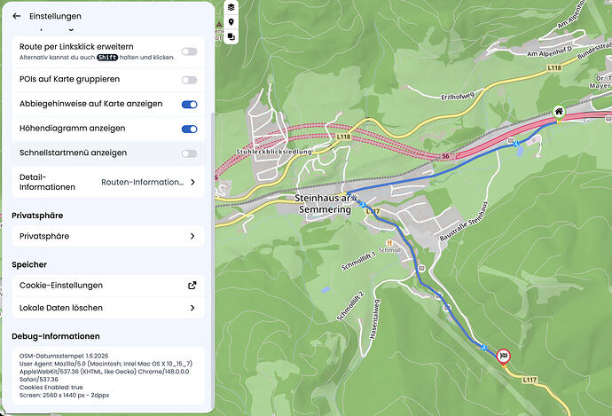This screenshot has height=416, width=612.
Task: Click the OSM-Datumsstempel debug line
Action: point(64,356)
